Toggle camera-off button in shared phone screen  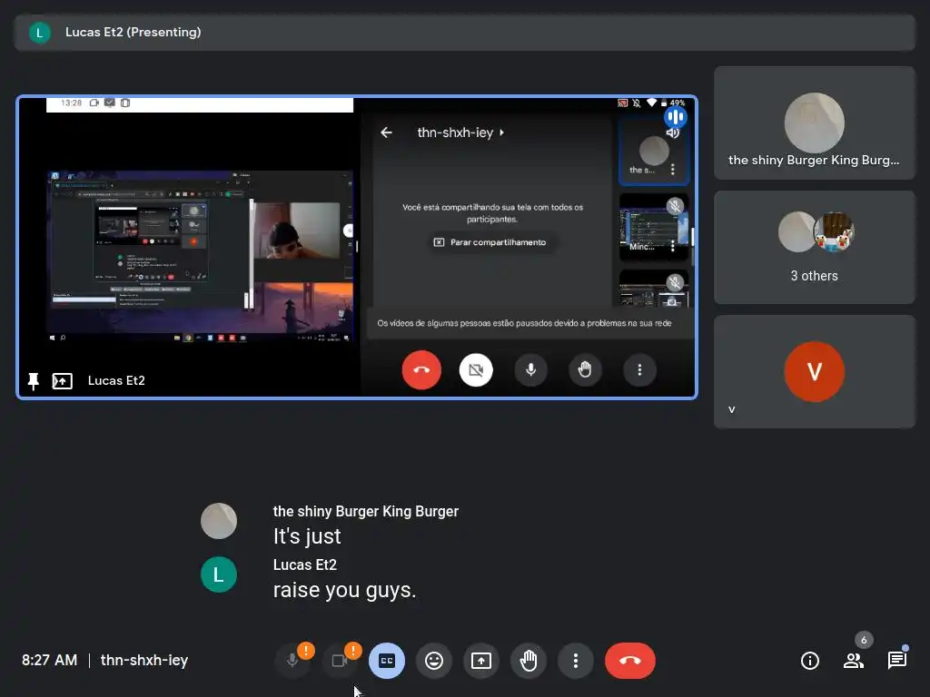(x=476, y=370)
